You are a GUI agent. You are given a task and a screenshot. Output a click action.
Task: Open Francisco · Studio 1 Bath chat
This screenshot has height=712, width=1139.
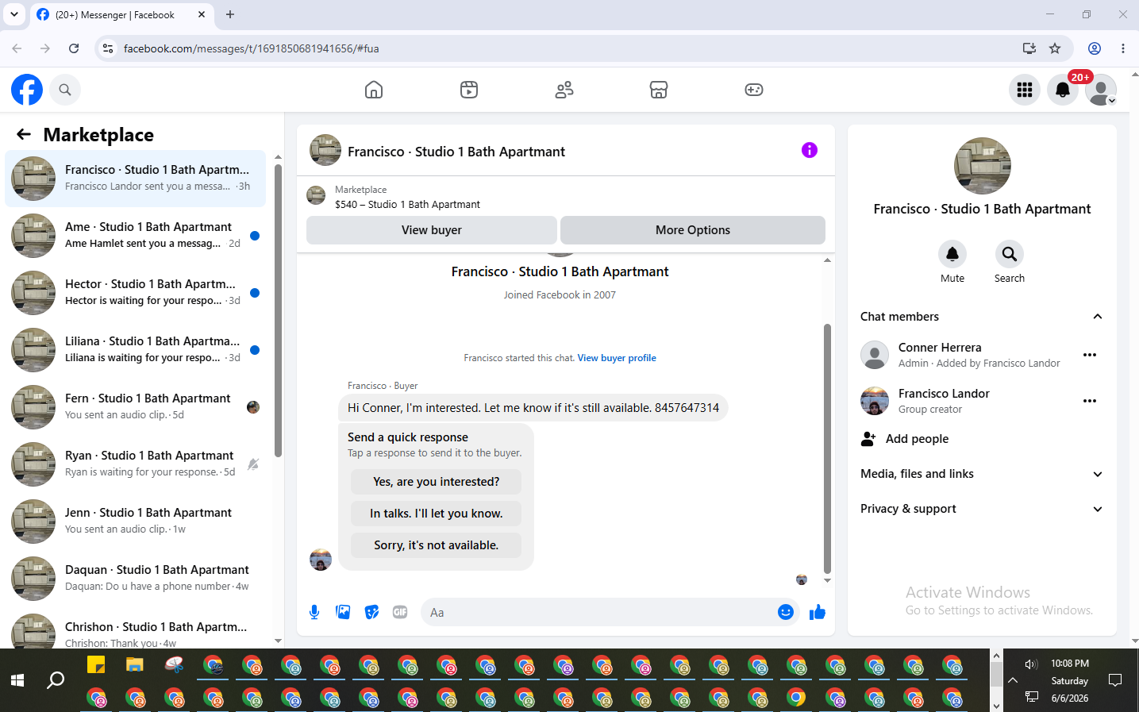click(136, 179)
